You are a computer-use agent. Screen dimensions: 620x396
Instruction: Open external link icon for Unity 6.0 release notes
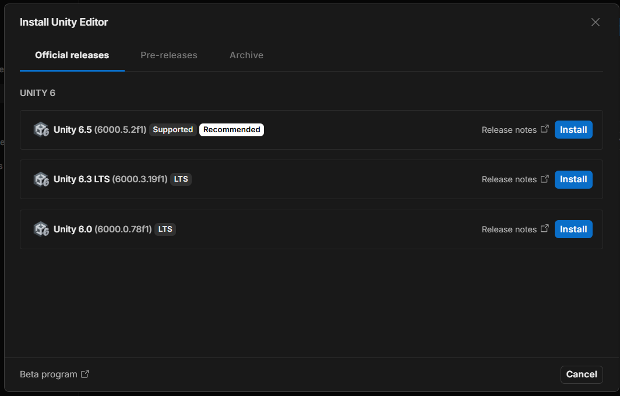click(x=544, y=228)
